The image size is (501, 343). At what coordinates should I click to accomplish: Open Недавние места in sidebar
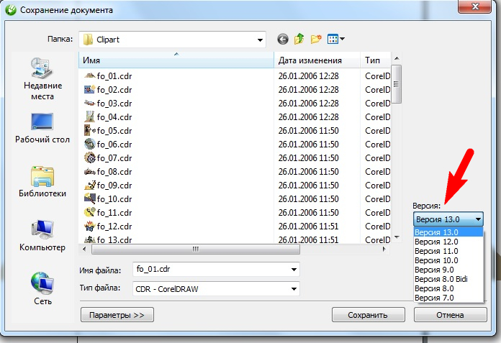[42, 79]
